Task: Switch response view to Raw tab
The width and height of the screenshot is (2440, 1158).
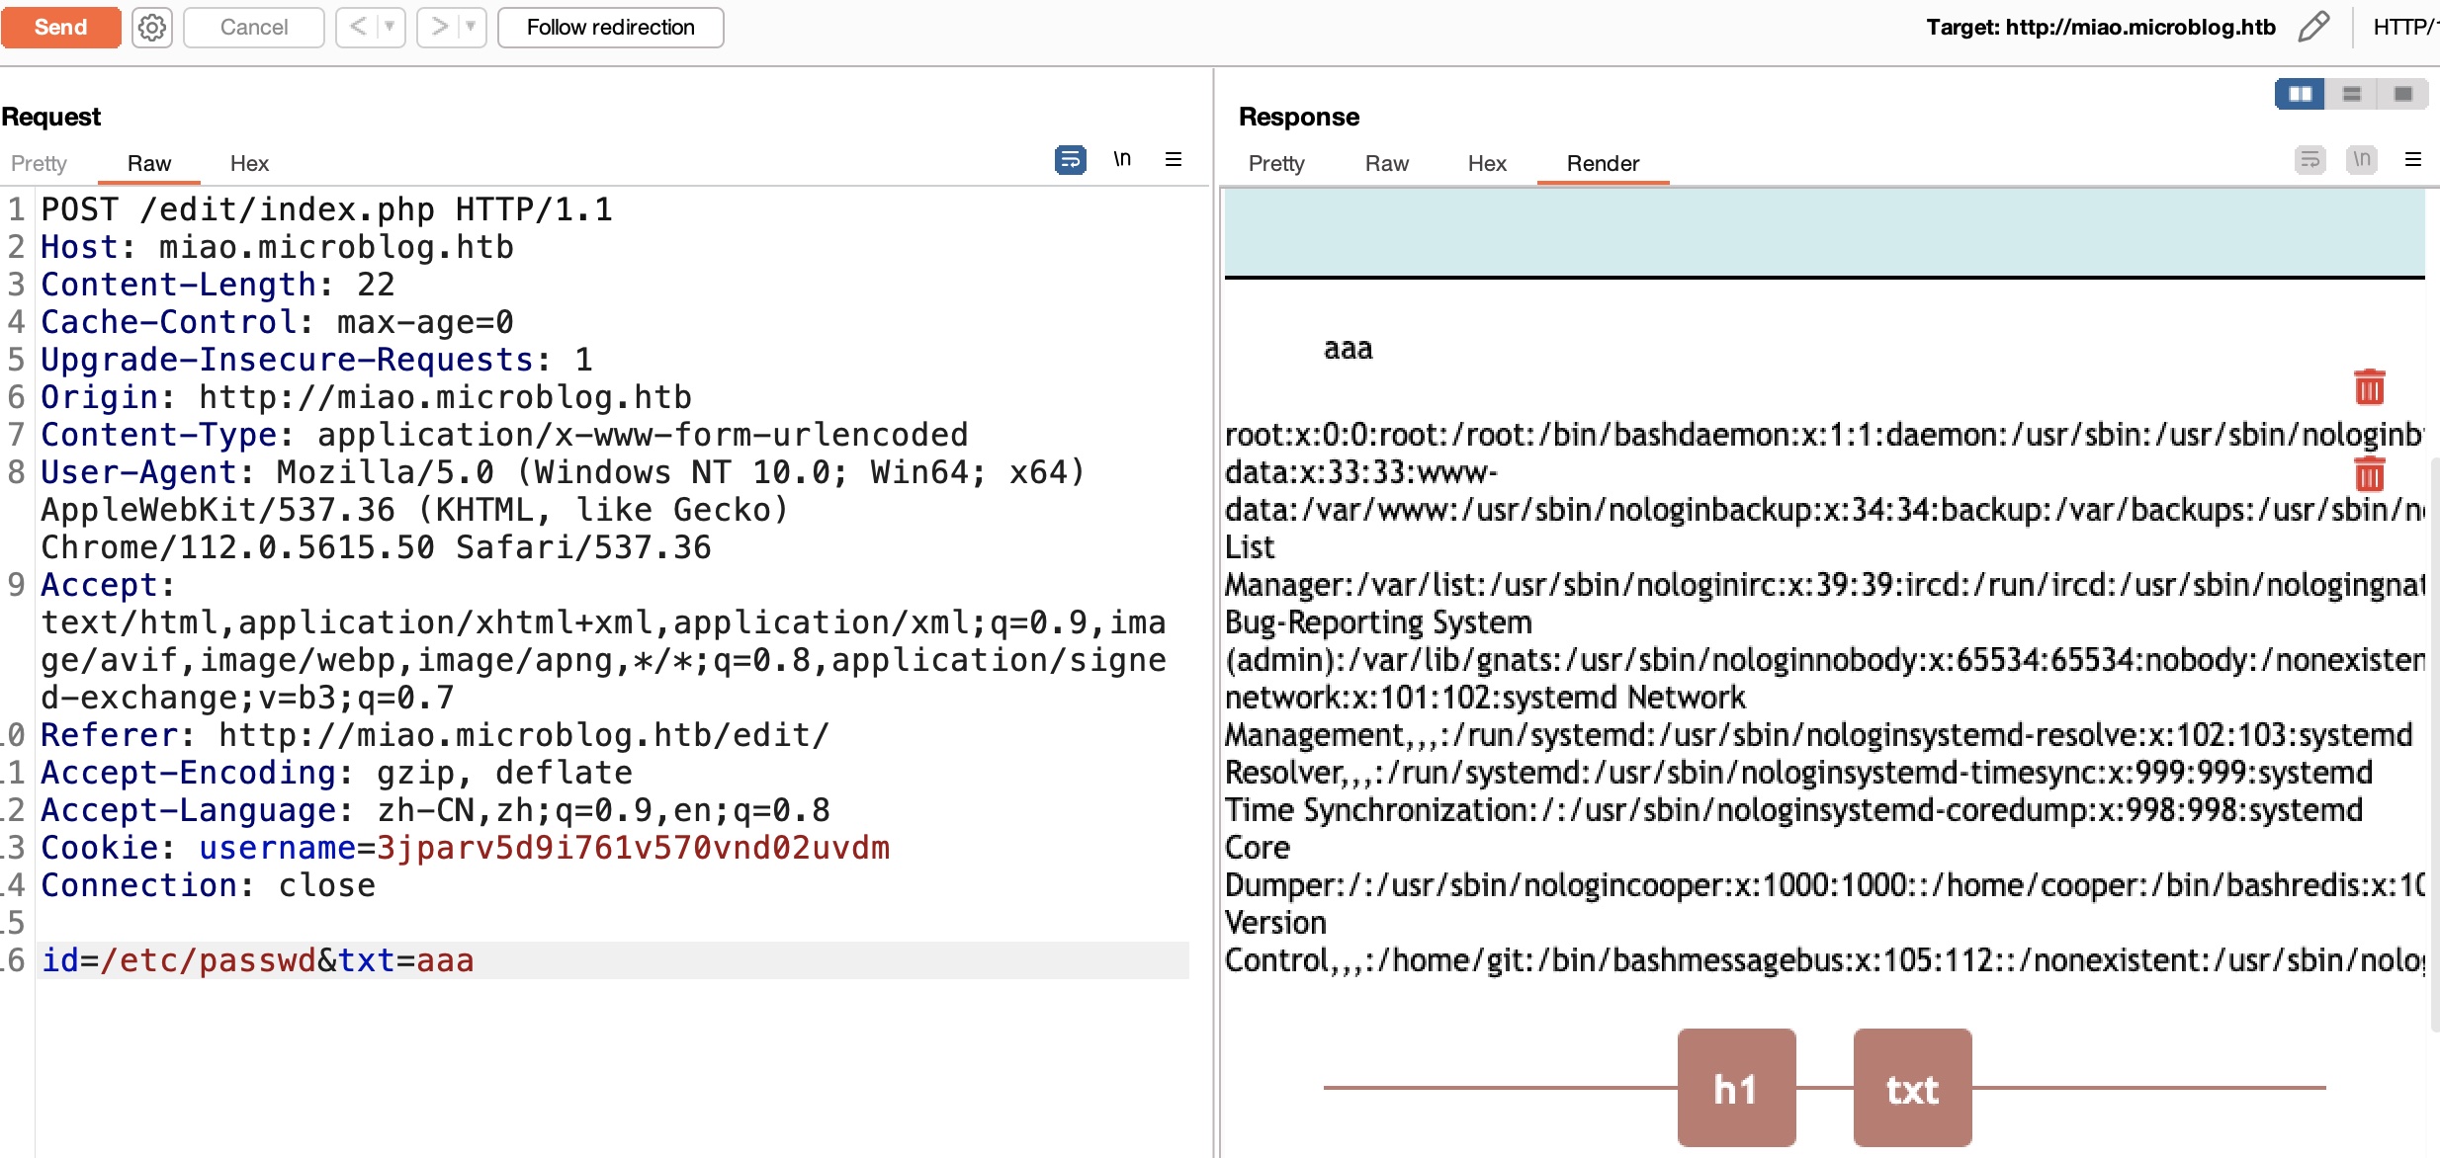Action: (x=1386, y=163)
